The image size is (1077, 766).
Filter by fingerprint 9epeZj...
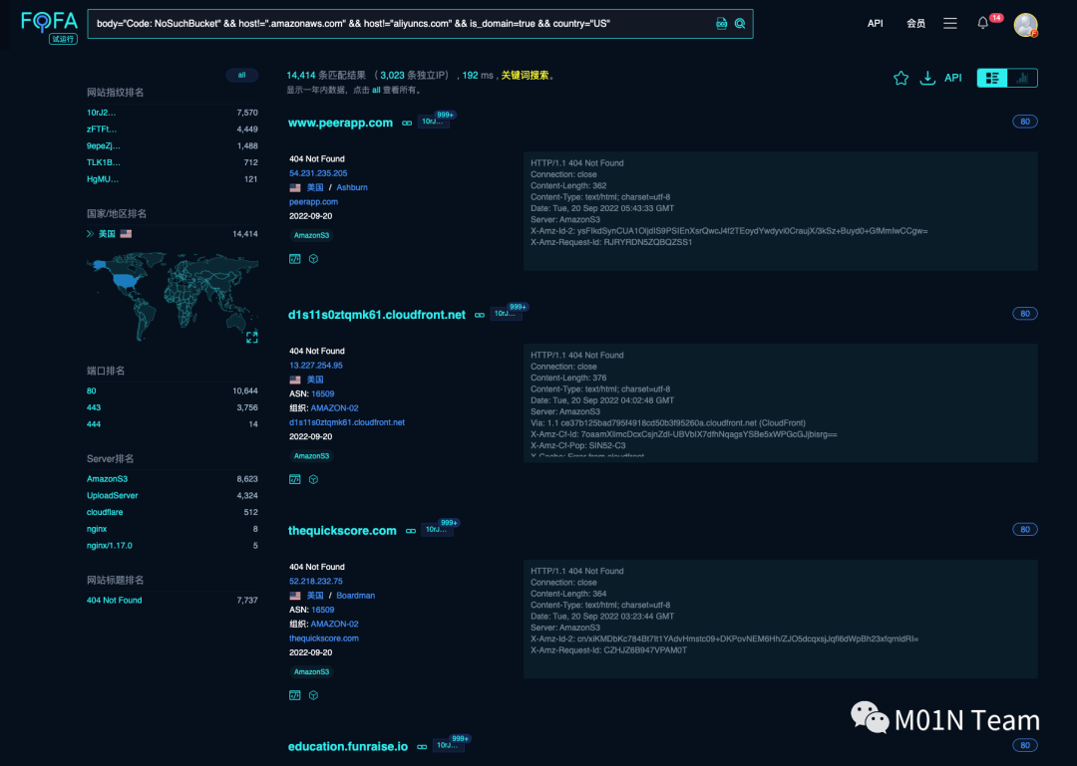pos(103,146)
